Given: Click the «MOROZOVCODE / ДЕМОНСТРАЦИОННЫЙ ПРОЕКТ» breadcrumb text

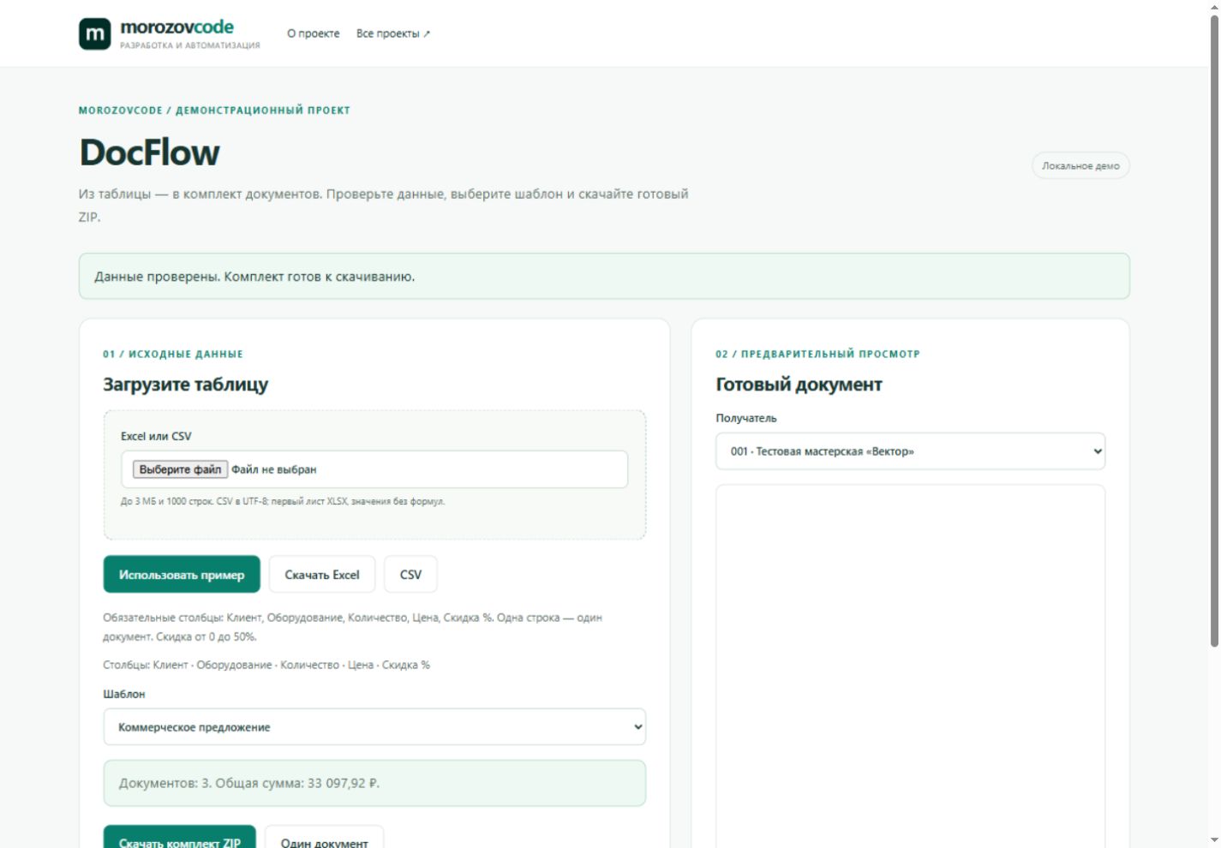Looking at the screenshot, I should [x=214, y=110].
